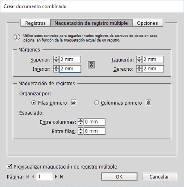This screenshot has height=187, width=184.
Task: Adjust the Izquierdo margin stepper arrows
Action: coord(139,60)
